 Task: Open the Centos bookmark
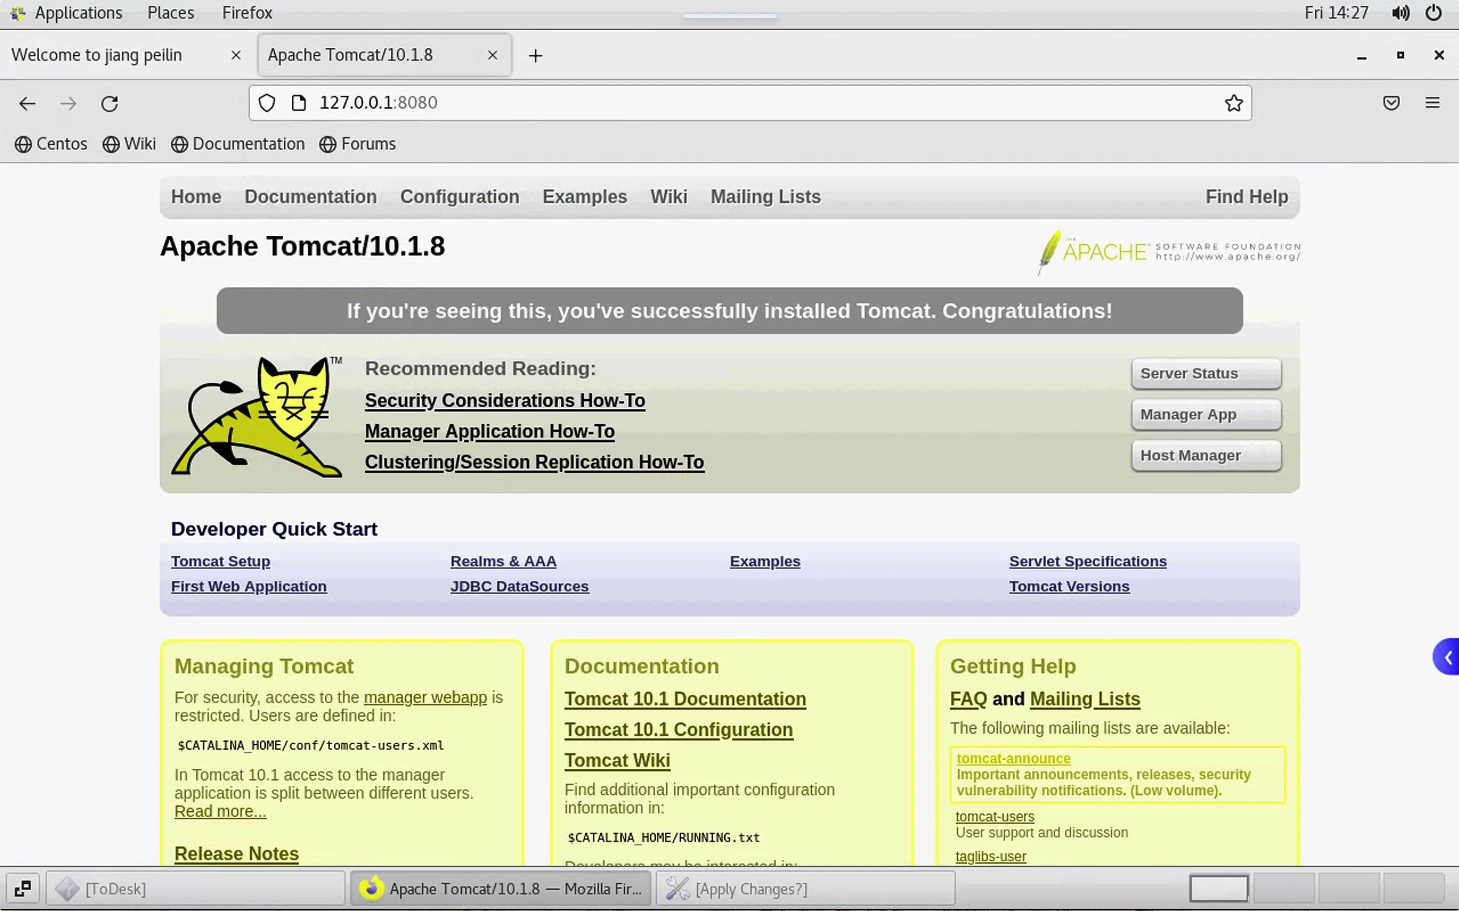point(51,144)
